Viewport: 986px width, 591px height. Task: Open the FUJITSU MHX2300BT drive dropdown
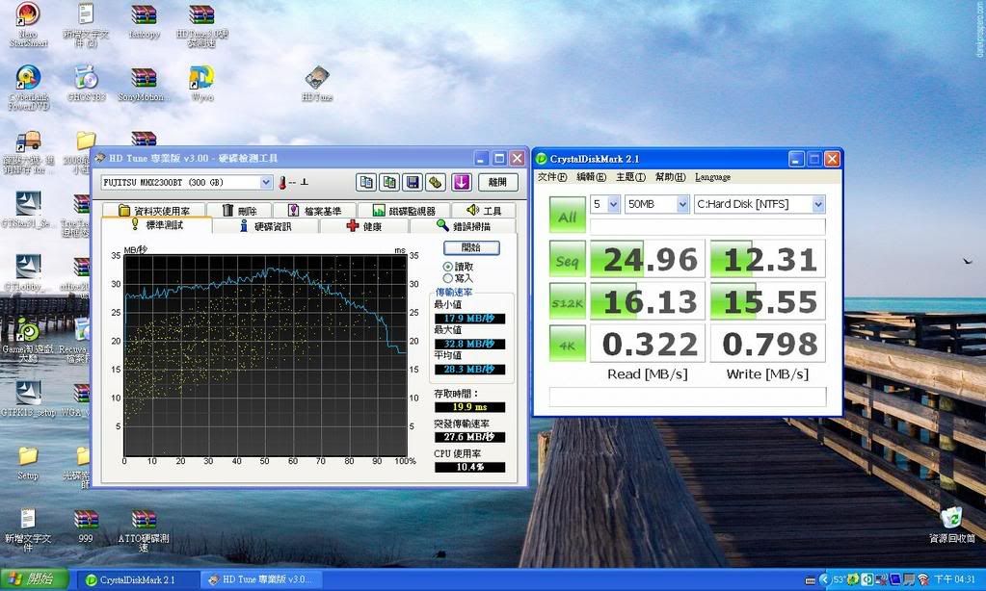(x=266, y=182)
